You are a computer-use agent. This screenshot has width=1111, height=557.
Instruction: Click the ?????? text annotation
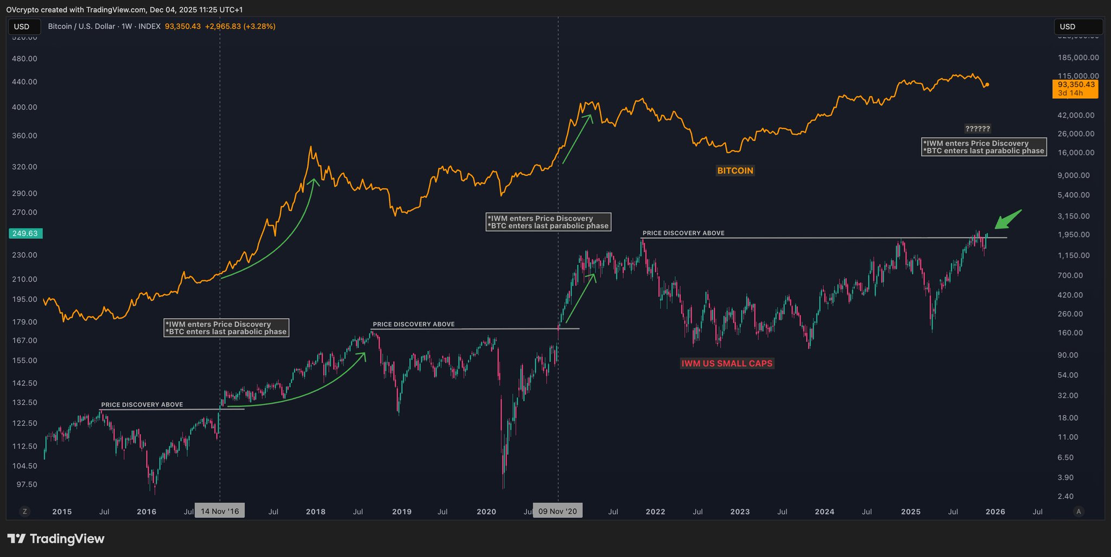tap(977, 129)
